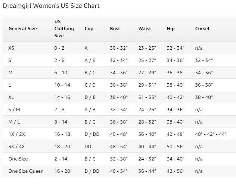
Task: Click the C / D cup cell
Action: point(90,85)
